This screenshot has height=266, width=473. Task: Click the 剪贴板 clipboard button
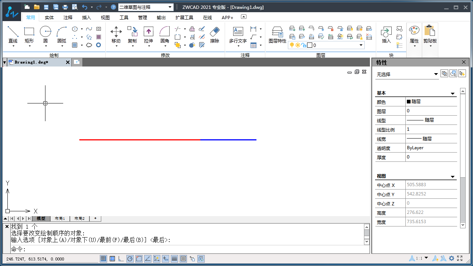(430, 34)
